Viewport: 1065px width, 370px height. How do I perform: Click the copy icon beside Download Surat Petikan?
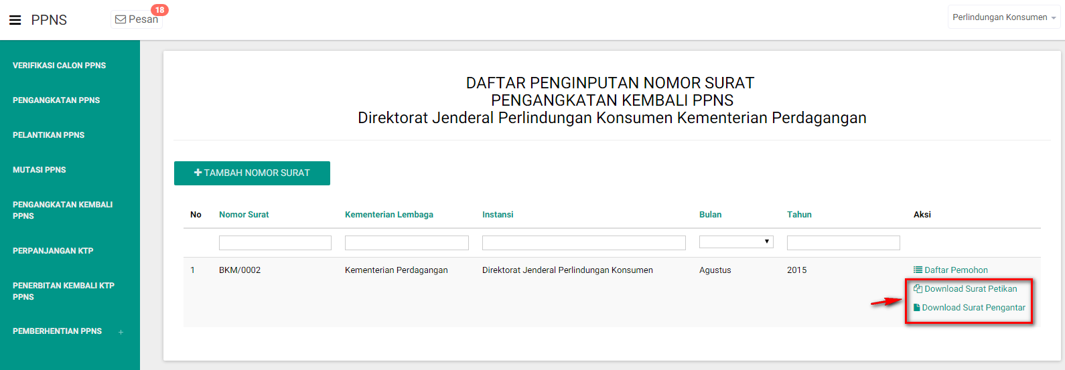(x=918, y=288)
